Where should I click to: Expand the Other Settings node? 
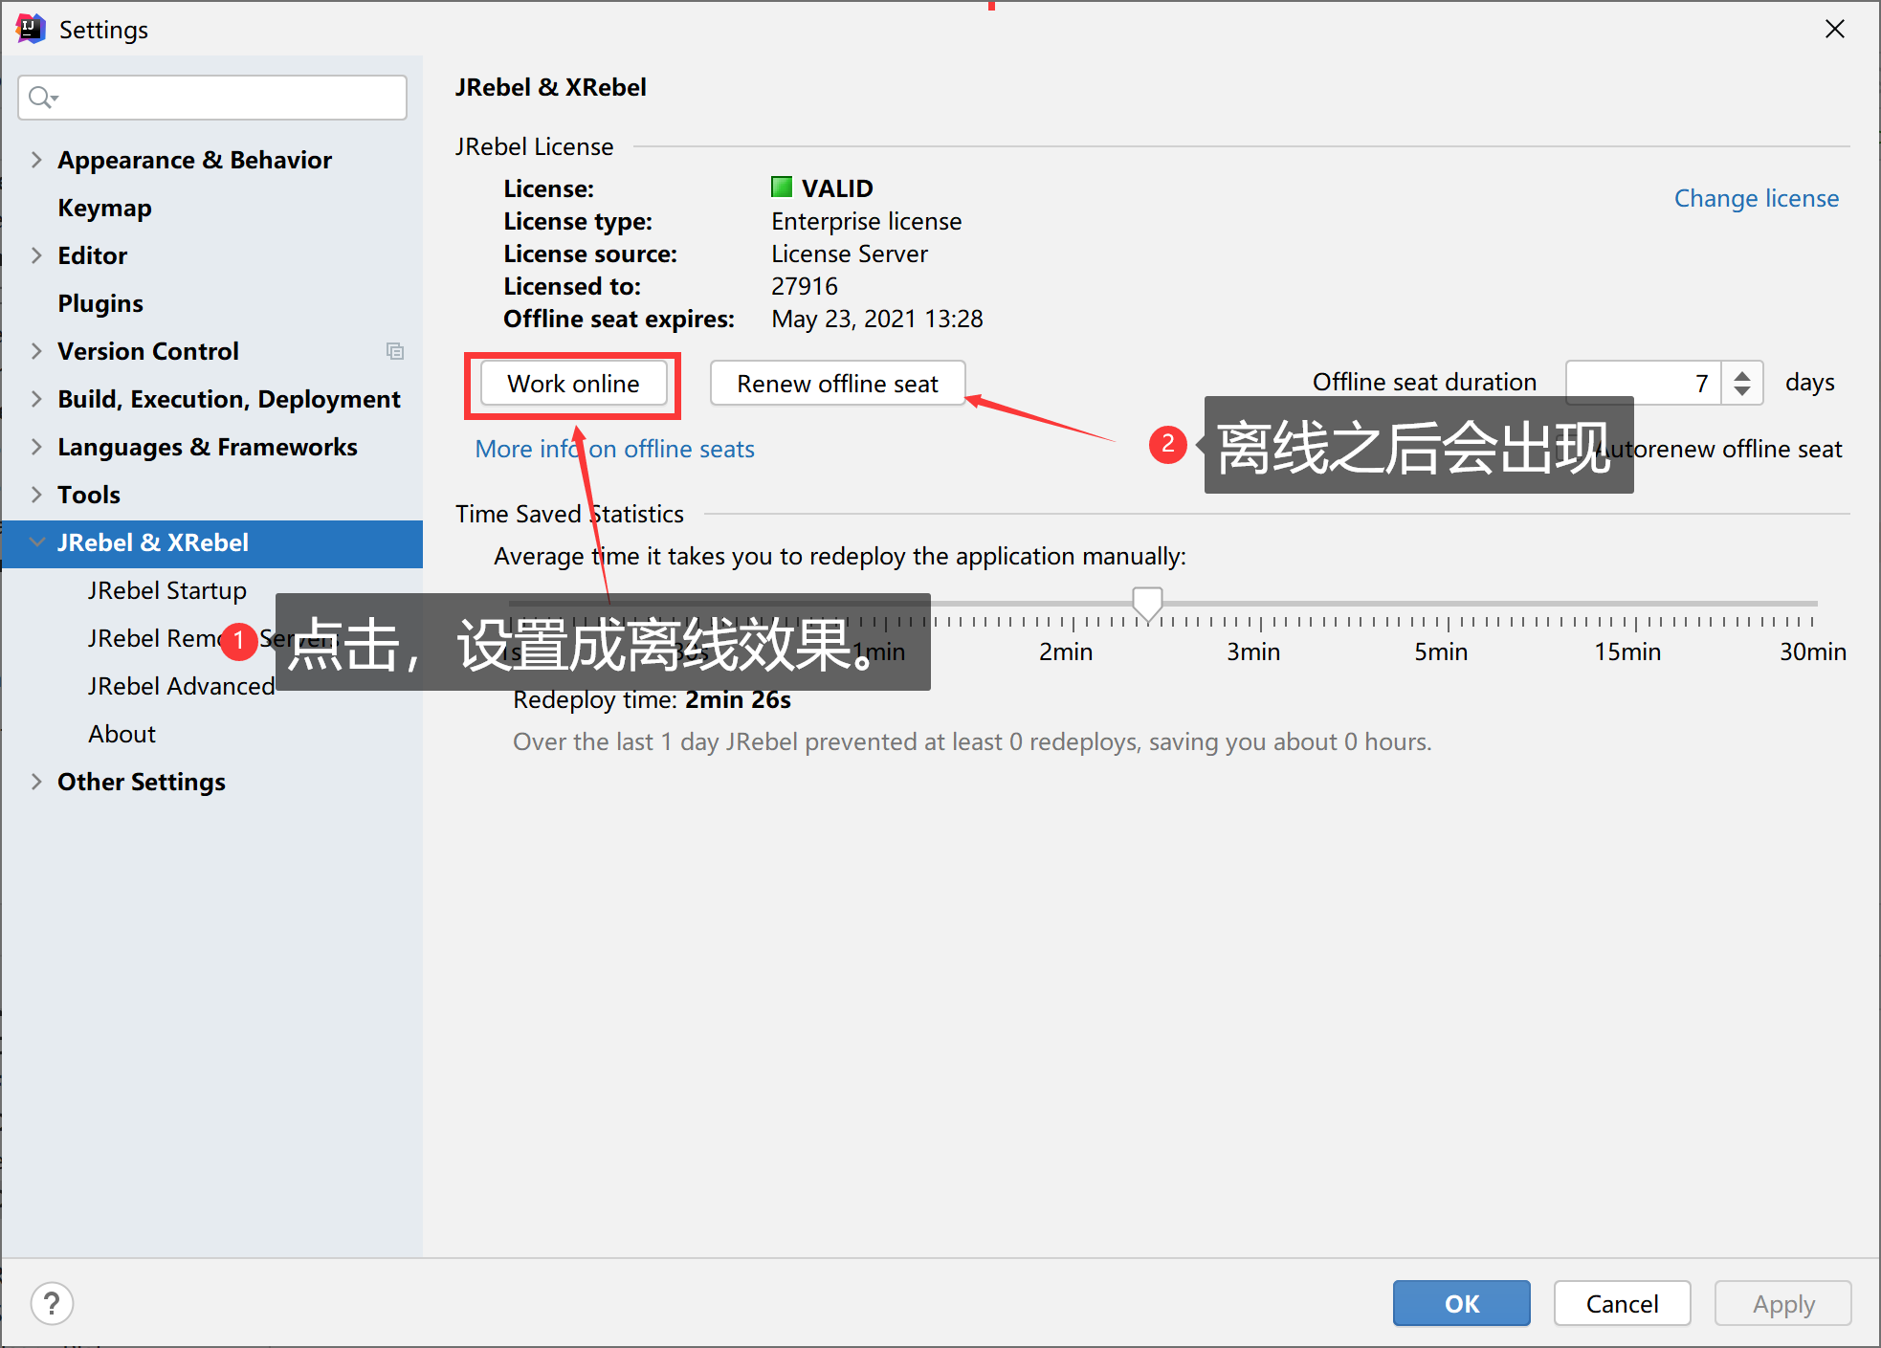[36, 782]
